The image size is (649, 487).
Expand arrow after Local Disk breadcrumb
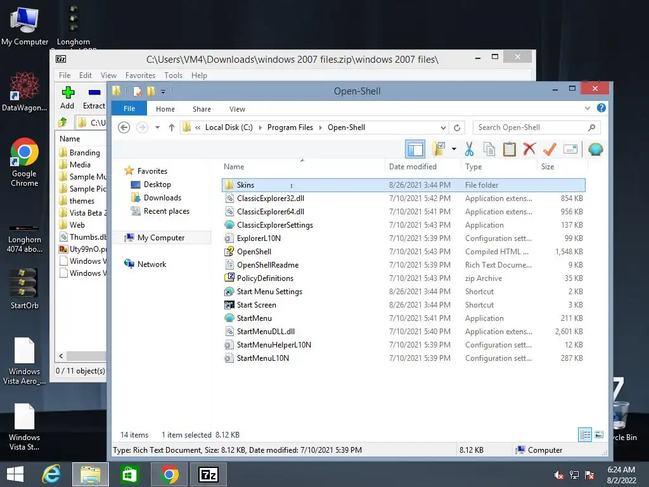click(x=260, y=127)
